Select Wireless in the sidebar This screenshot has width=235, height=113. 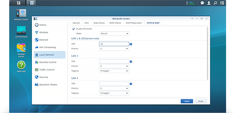pos(44,32)
